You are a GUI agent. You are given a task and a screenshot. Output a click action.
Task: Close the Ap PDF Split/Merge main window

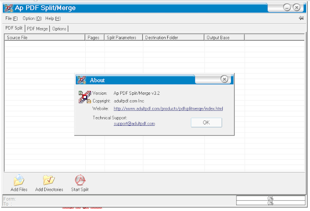tap(296, 8)
